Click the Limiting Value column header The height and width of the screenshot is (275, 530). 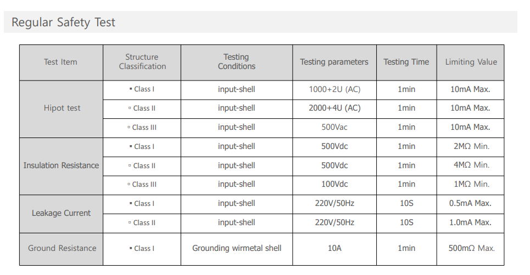click(471, 62)
